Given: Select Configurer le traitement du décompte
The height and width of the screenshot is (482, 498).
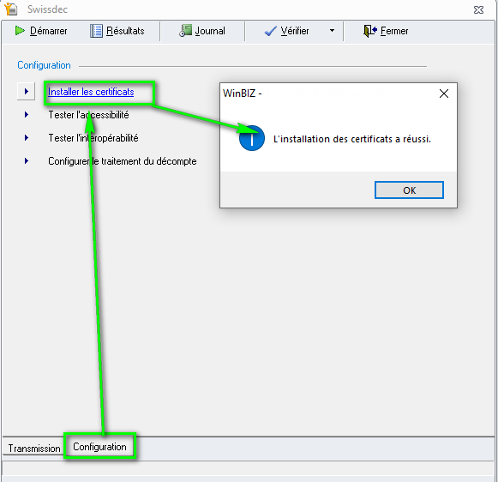Looking at the screenshot, I should pyautogui.click(x=123, y=161).
